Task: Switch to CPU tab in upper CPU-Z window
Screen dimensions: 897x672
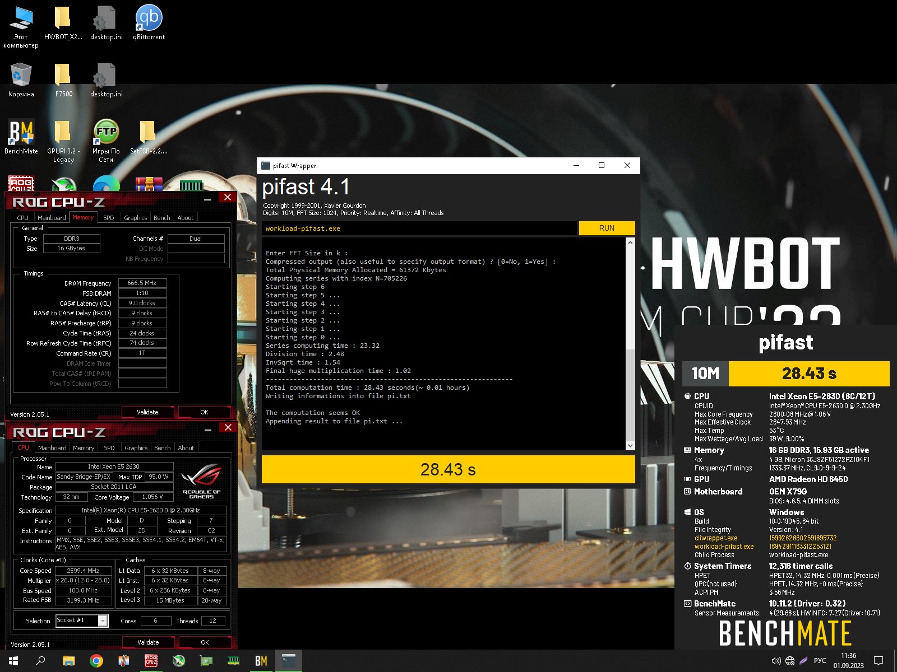Action: click(22, 218)
